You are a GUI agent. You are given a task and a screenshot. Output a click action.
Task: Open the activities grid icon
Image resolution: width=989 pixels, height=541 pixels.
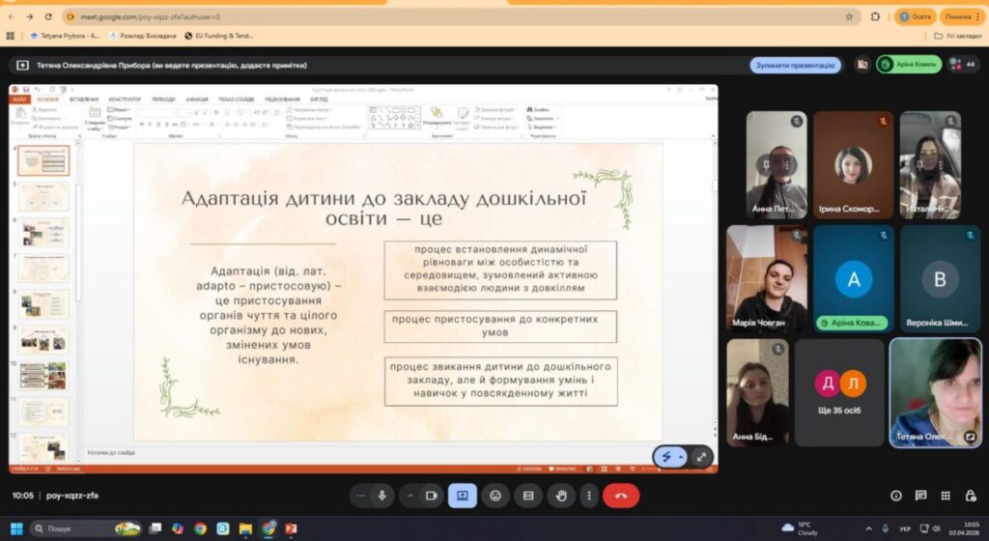point(946,496)
